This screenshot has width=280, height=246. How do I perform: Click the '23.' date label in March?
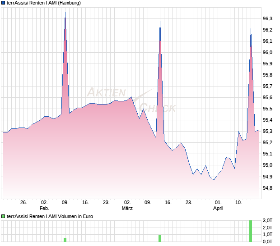click(x=189, y=203)
